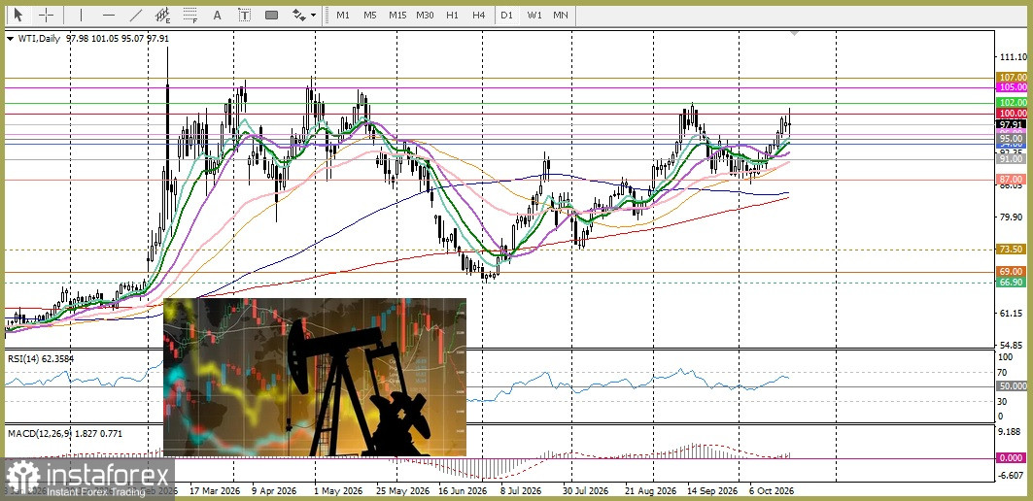
Task: Switch chart to MN monthly timeframe
Action: pos(561,15)
